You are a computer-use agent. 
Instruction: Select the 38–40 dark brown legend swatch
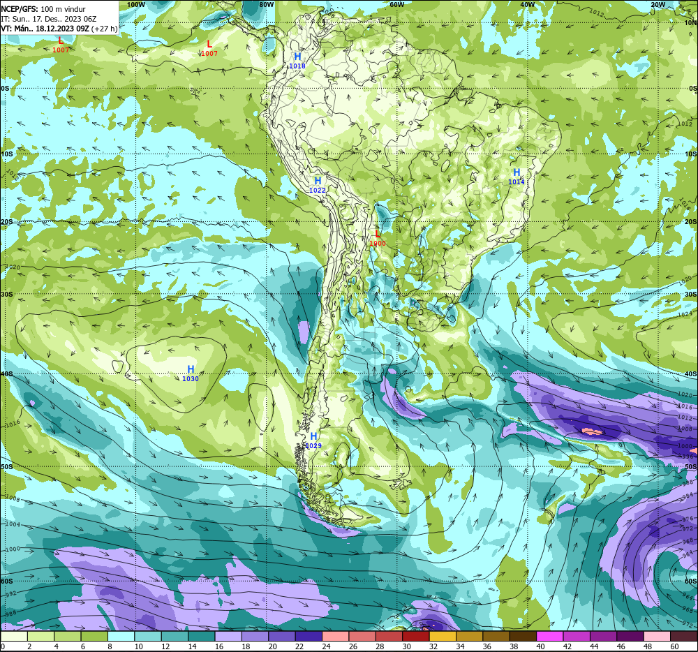tap(523, 637)
